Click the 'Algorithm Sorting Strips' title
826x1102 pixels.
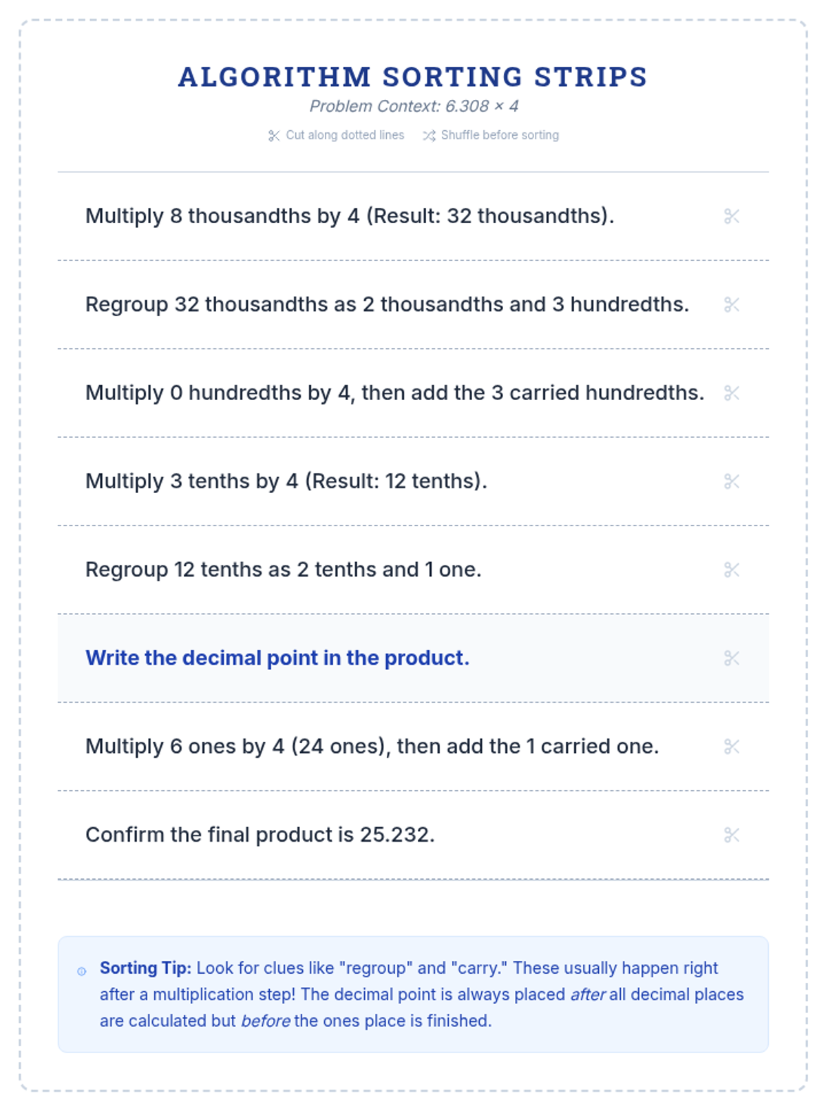pos(413,76)
